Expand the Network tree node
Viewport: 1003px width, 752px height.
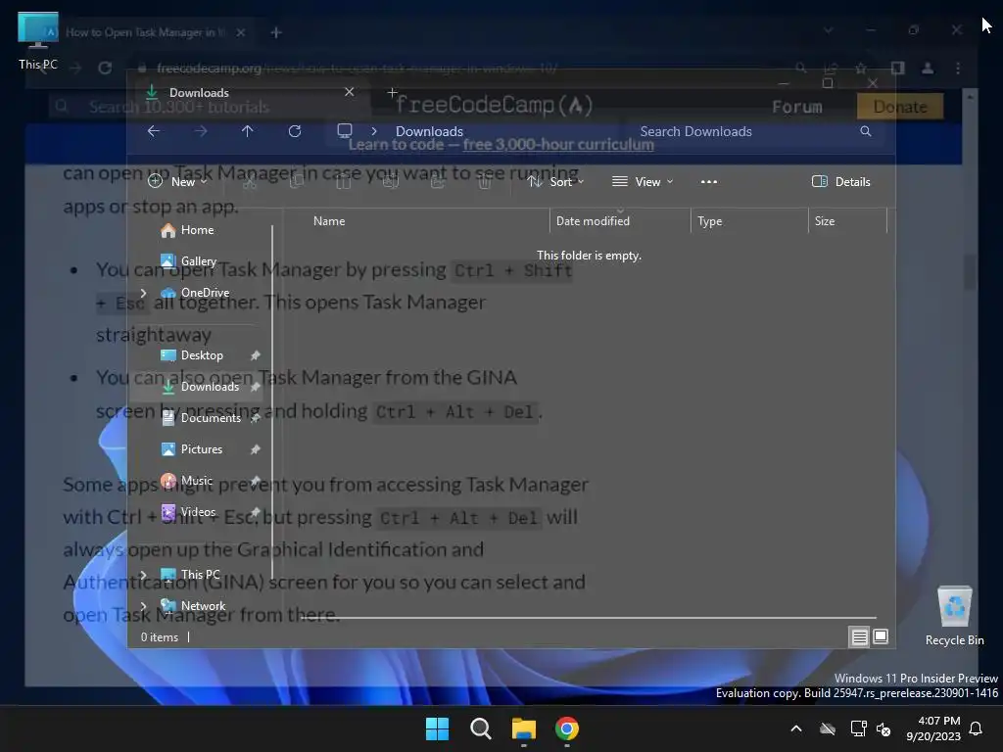click(x=143, y=606)
